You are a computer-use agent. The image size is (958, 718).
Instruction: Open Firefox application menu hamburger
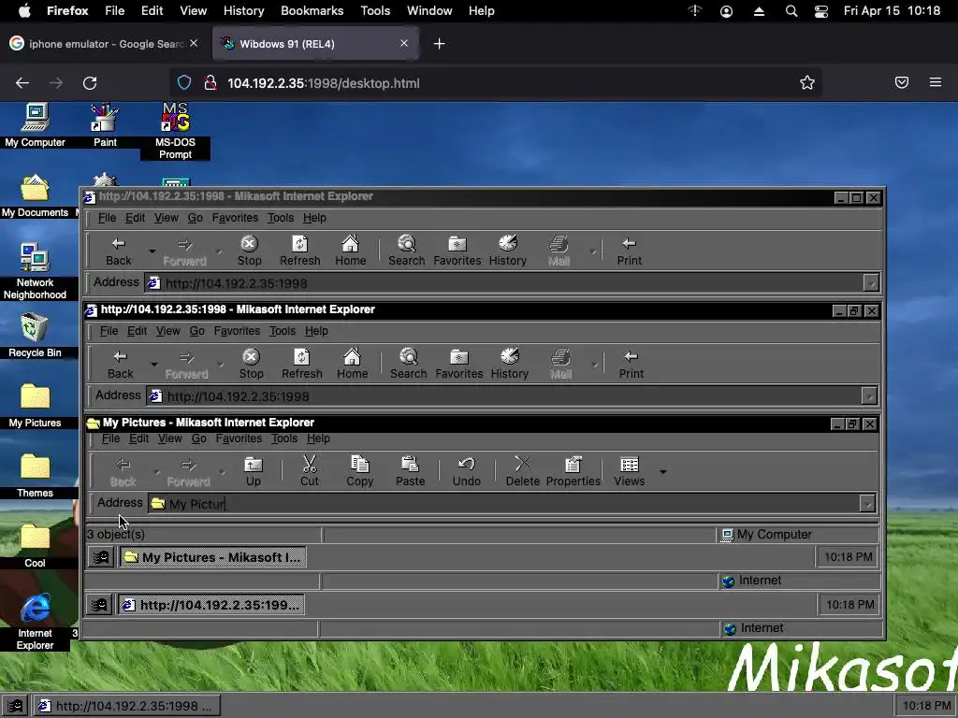pyautogui.click(x=936, y=82)
